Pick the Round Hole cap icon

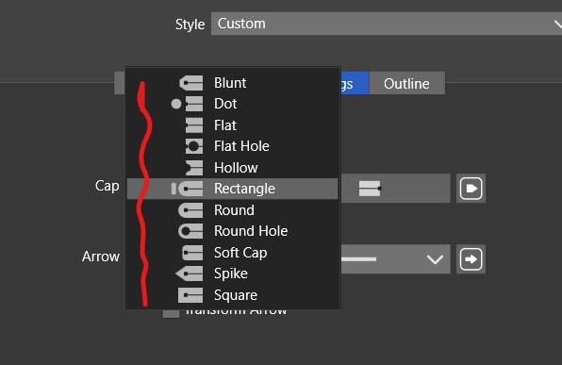(x=190, y=231)
